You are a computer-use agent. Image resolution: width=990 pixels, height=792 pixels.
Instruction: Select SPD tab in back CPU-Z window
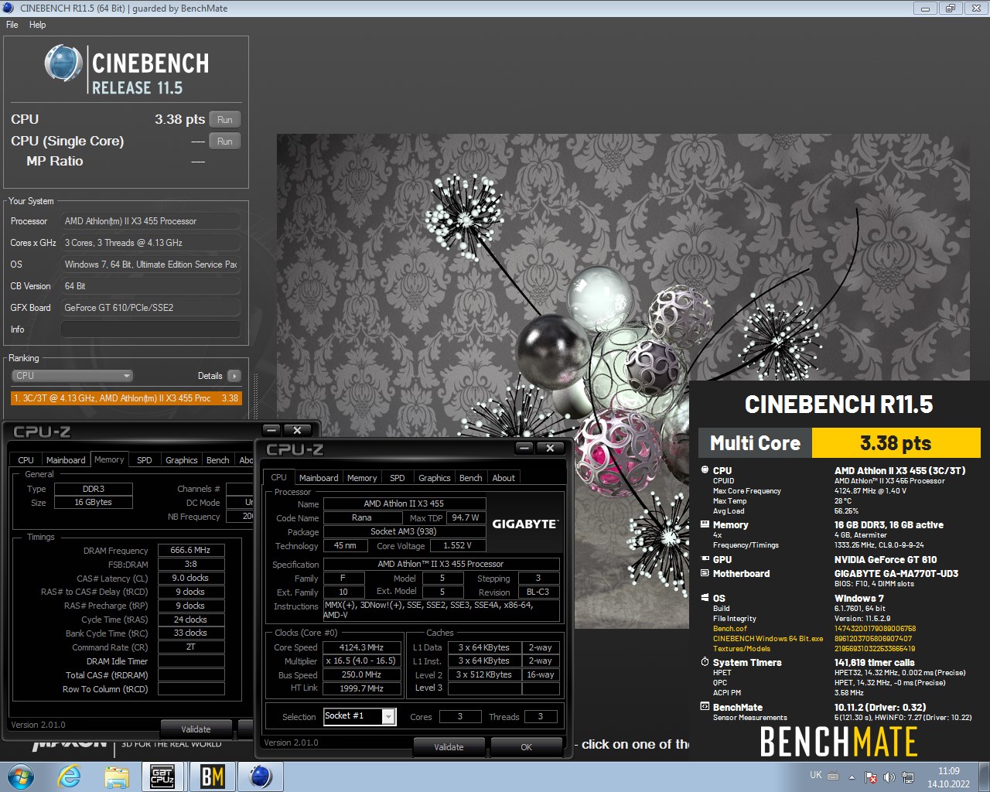(145, 460)
